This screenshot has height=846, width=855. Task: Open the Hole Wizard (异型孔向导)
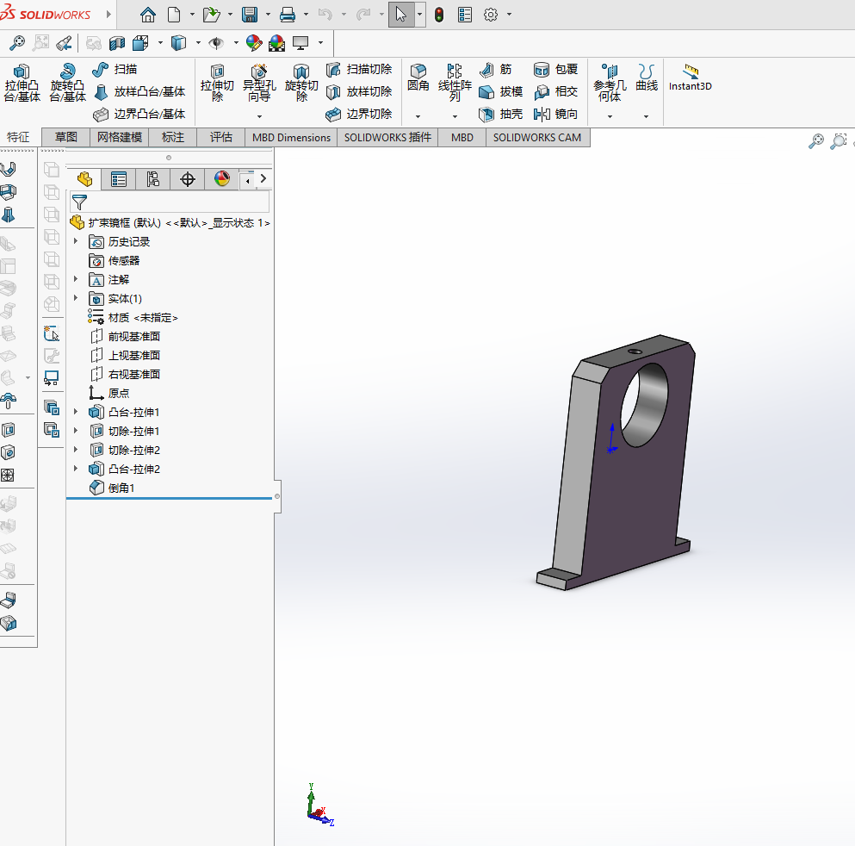coord(259,83)
